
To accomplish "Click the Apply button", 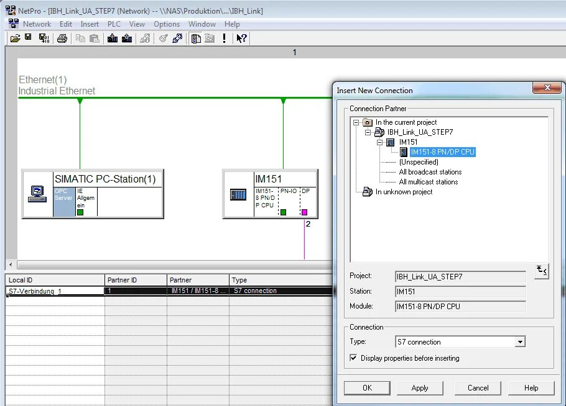I will click(x=420, y=388).
